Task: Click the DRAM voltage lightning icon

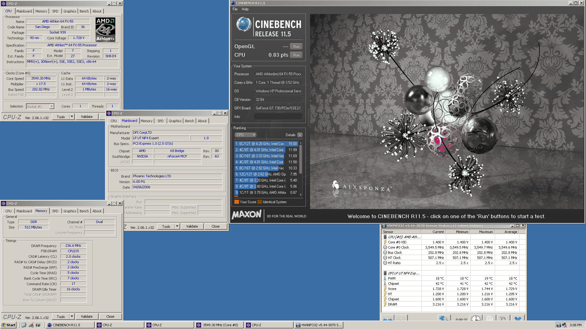Action: (385, 304)
